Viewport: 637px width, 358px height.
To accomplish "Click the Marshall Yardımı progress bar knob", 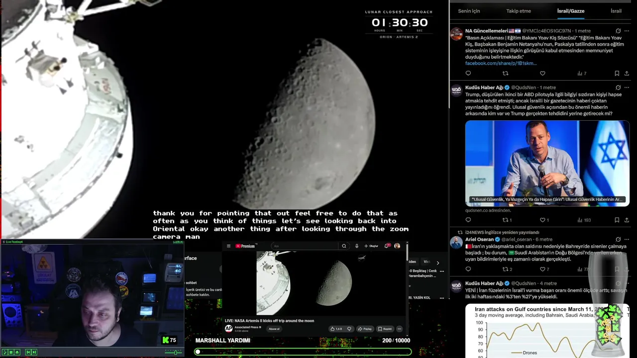I will (x=198, y=352).
